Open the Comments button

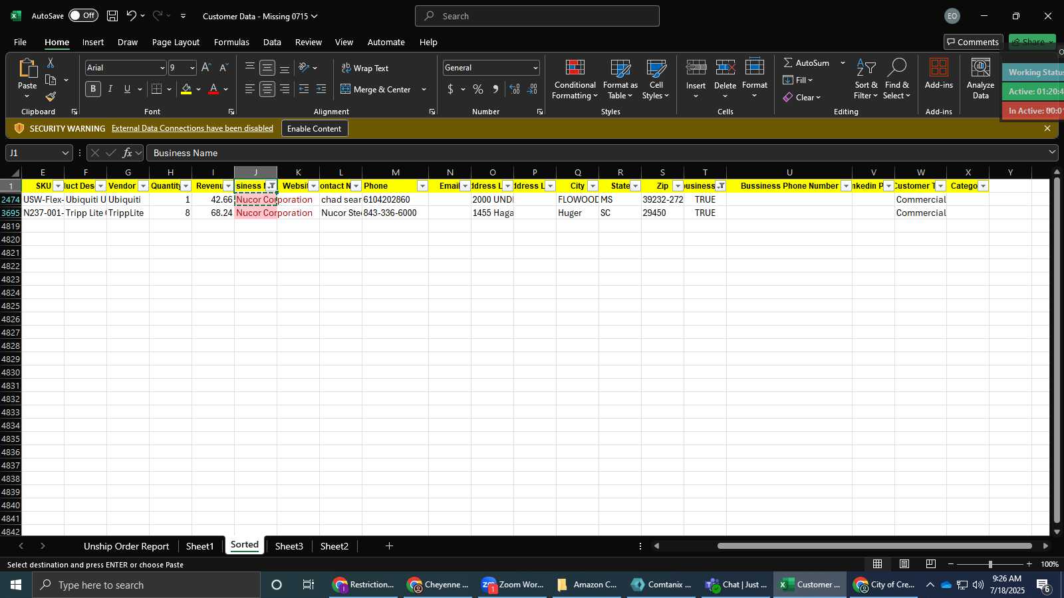click(973, 42)
